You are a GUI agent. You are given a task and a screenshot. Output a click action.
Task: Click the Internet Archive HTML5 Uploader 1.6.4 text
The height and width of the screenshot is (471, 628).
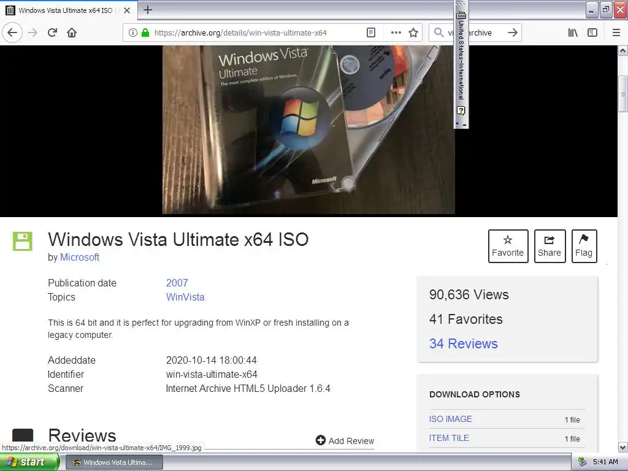click(x=248, y=388)
